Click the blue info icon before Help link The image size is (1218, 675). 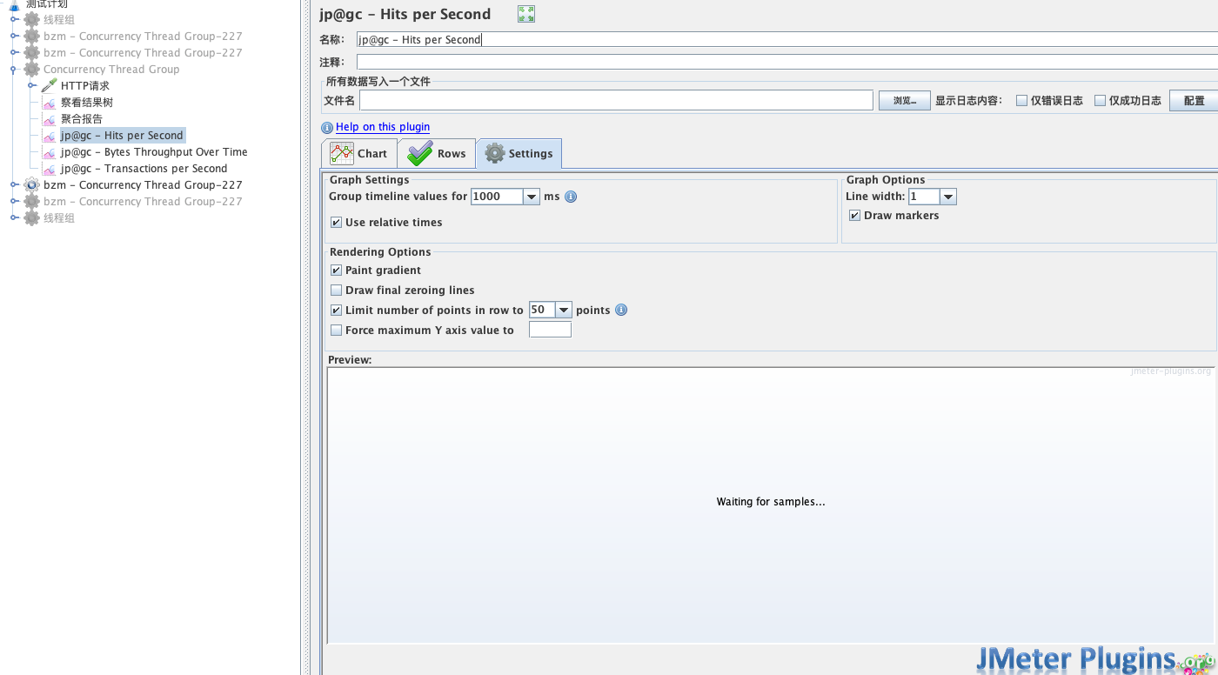click(x=327, y=127)
